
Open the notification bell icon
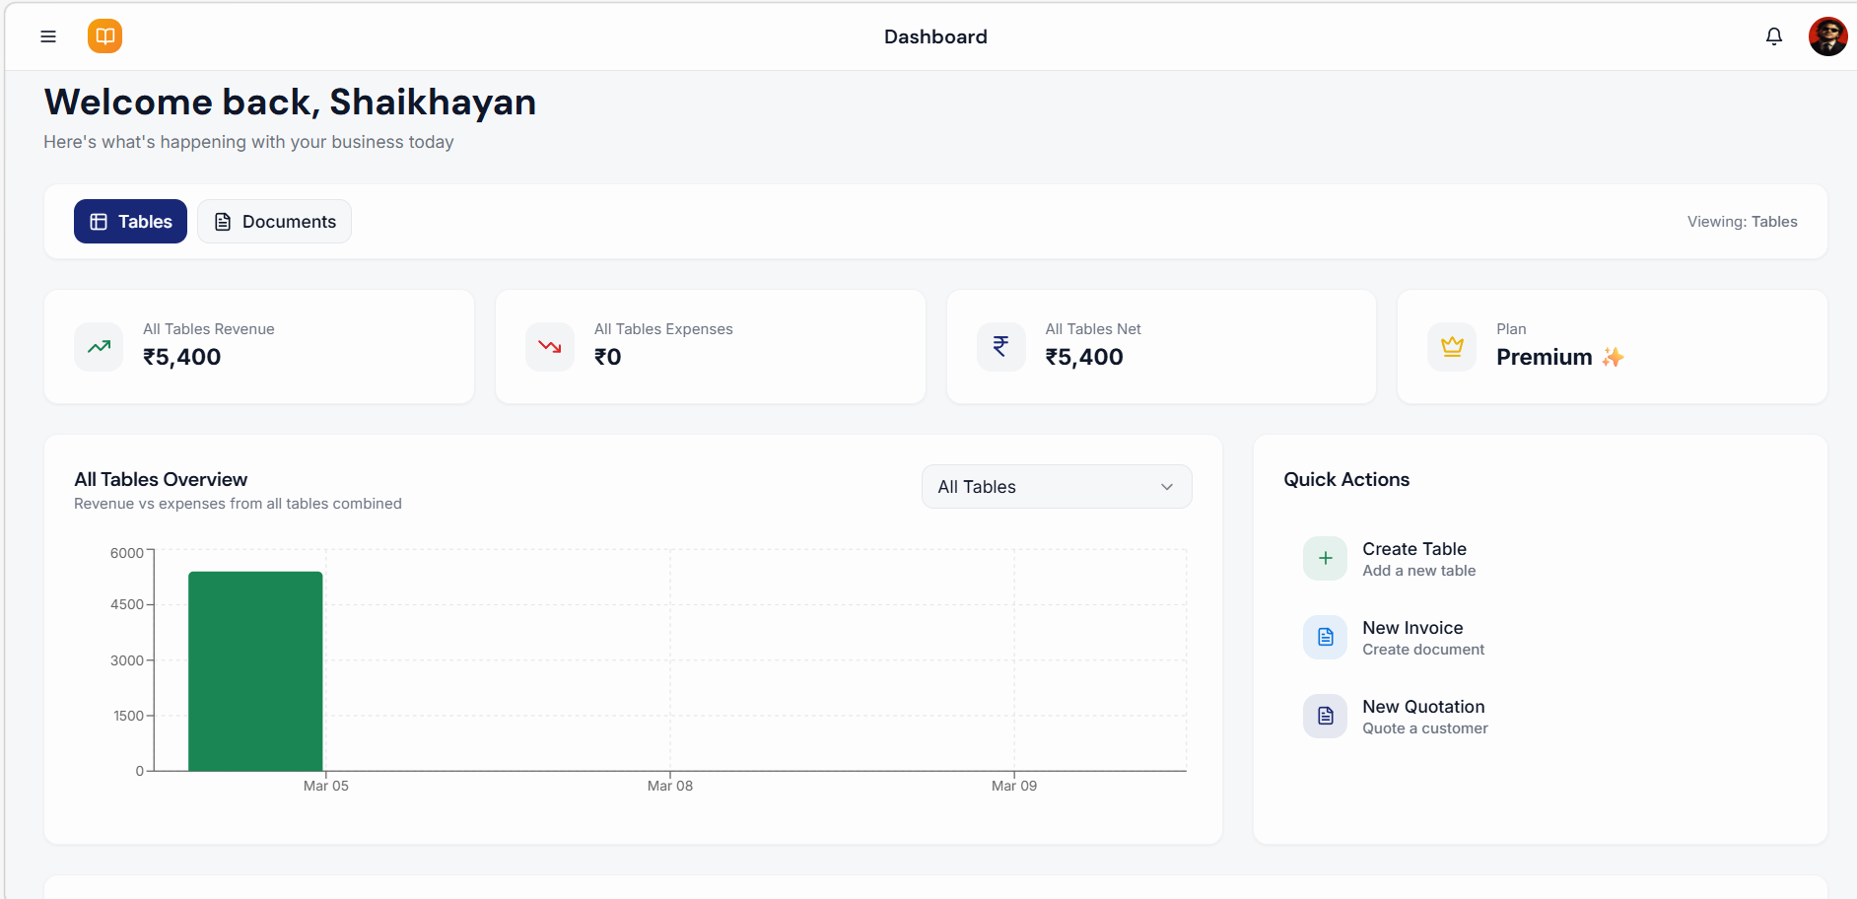click(1773, 35)
